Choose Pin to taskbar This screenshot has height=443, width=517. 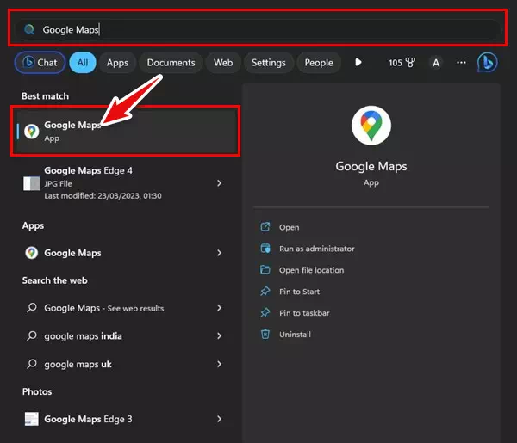[304, 313]
